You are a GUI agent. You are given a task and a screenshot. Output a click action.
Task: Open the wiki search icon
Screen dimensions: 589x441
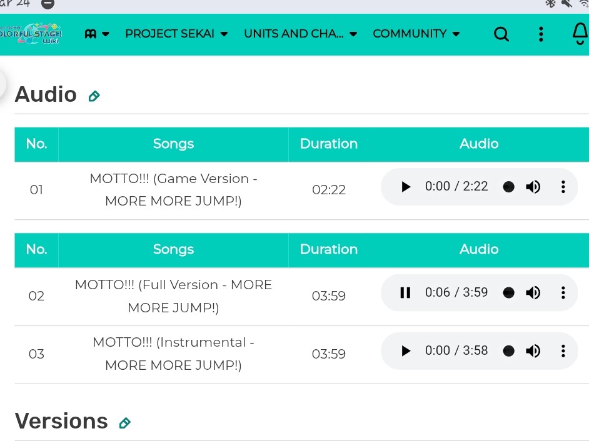[501, 34]
